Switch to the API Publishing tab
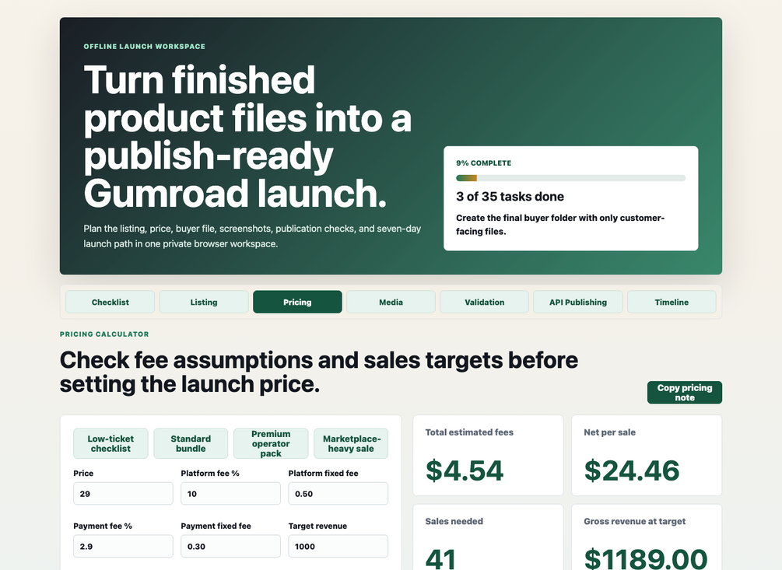This screenshot has height=570, width=782. point(578,302)
